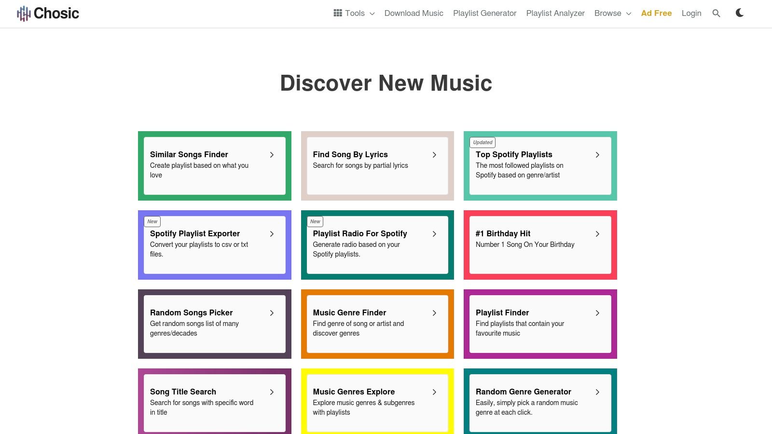This screenshot has height=434, width=772.
Task: Open Spotify Playlist Exporter title
Action: click(x=194, y=233)
